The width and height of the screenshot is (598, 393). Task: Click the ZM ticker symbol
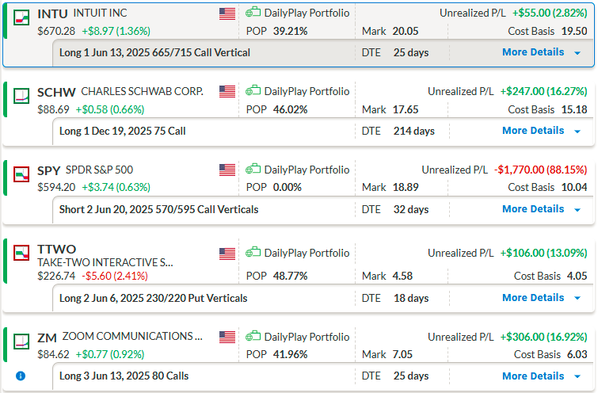(x=47, y=338)
